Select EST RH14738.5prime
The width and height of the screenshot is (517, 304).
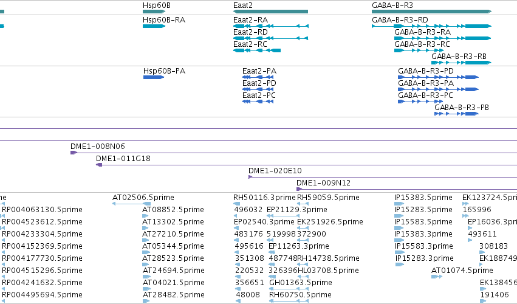click(329, 258)
